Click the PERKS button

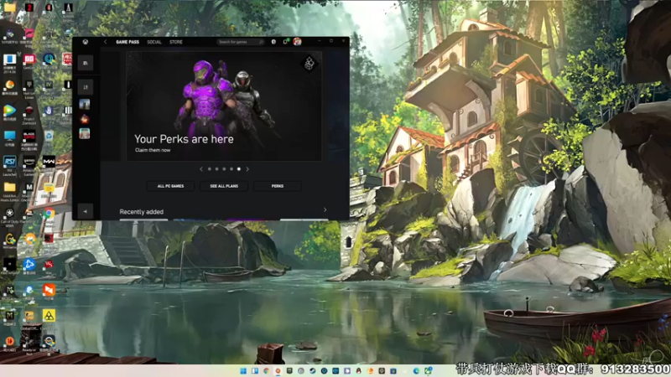coord(278,186)
